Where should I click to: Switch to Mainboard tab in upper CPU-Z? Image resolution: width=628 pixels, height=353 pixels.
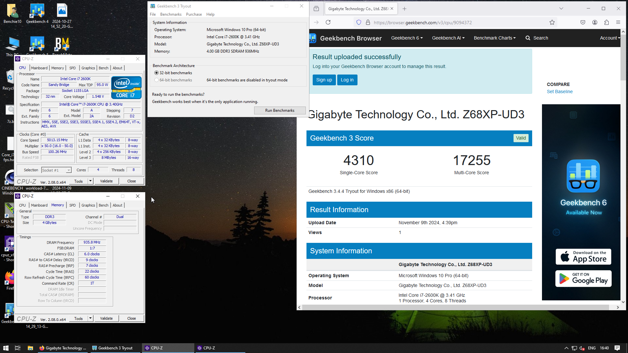[39, 68]
